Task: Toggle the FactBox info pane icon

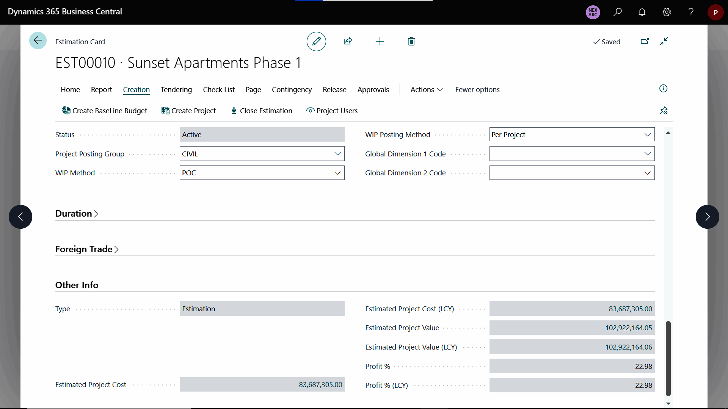Action: click(663, 89)
